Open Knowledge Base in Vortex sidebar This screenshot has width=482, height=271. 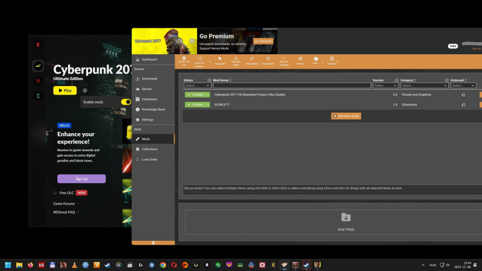[153, 110]
